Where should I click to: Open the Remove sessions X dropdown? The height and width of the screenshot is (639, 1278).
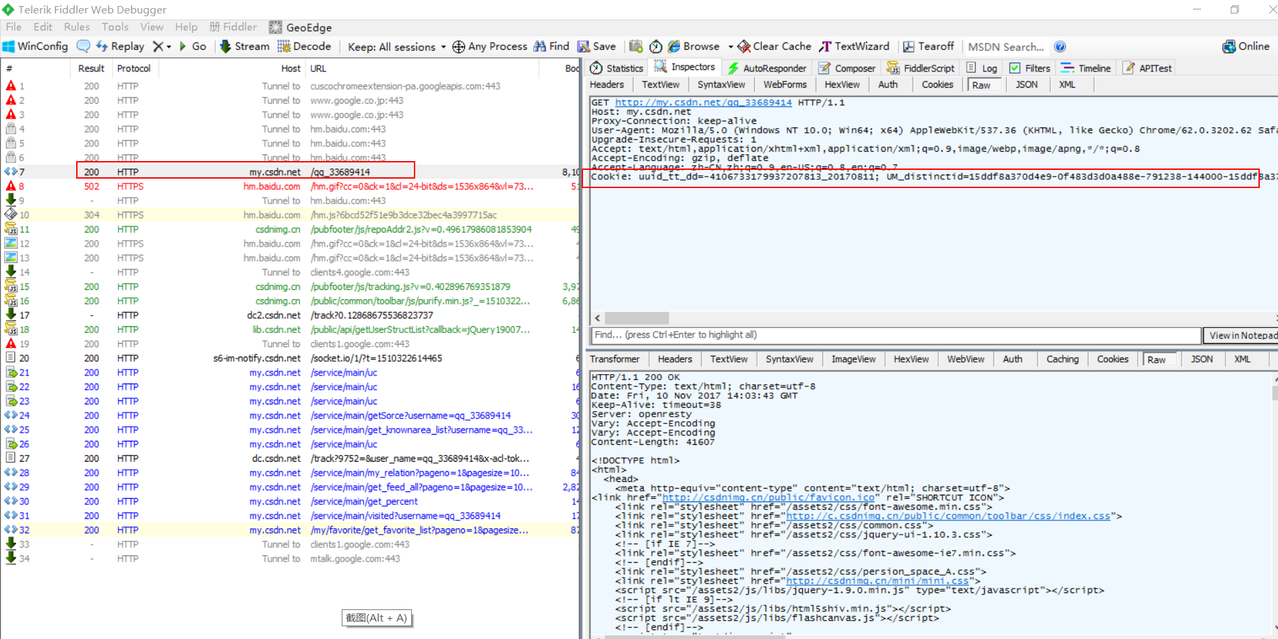(x=161, y=46)
